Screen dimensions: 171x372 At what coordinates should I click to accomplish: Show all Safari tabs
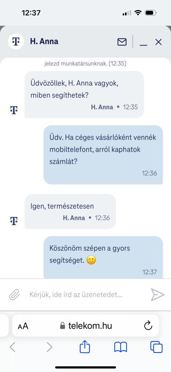[156, 347]
